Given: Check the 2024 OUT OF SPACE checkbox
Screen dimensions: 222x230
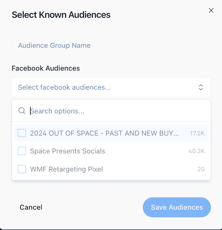Looking at the screenshot, I should pyautogui.click(x=22, y=133).
